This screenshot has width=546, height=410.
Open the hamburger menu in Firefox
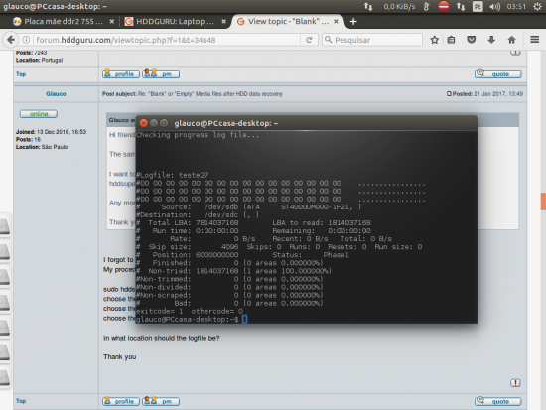click(x=535, y=40)
